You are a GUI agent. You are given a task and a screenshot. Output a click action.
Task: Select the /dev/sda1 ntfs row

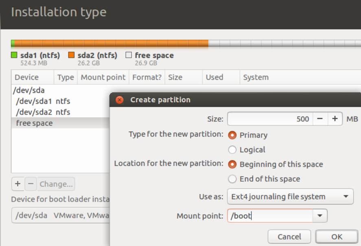point(61,101)
